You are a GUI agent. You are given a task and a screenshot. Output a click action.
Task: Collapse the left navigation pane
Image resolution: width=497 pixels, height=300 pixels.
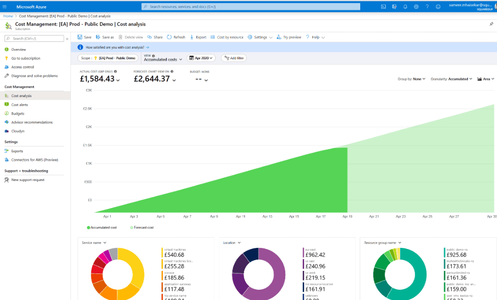click(x=67, y=39)
